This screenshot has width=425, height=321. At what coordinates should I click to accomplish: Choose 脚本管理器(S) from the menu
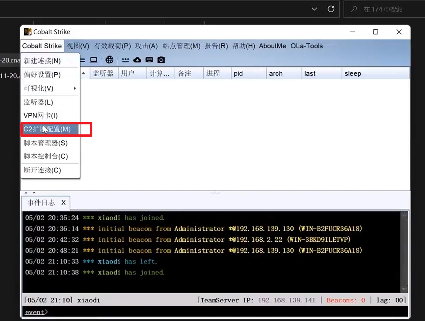coord(50,143)
